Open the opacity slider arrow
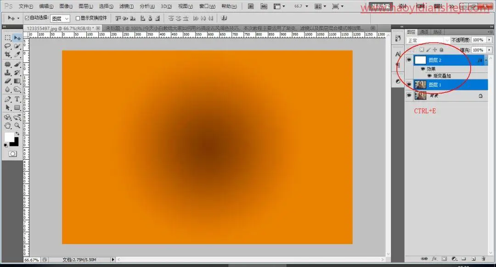Screen dimensions: 496x267 pos(490,40)
